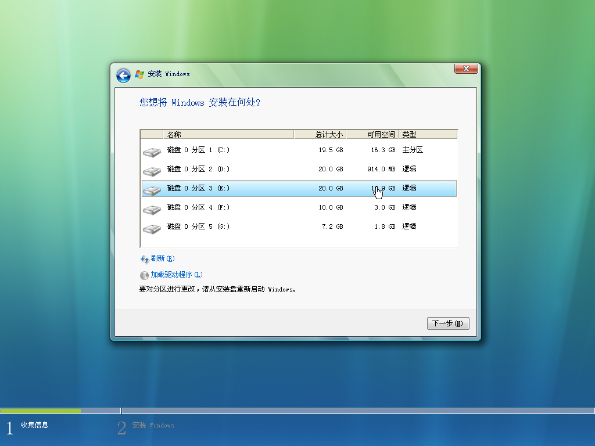Sort by the 类型 column header
This screenshot has height=446, width=595.
pos(428,135)
